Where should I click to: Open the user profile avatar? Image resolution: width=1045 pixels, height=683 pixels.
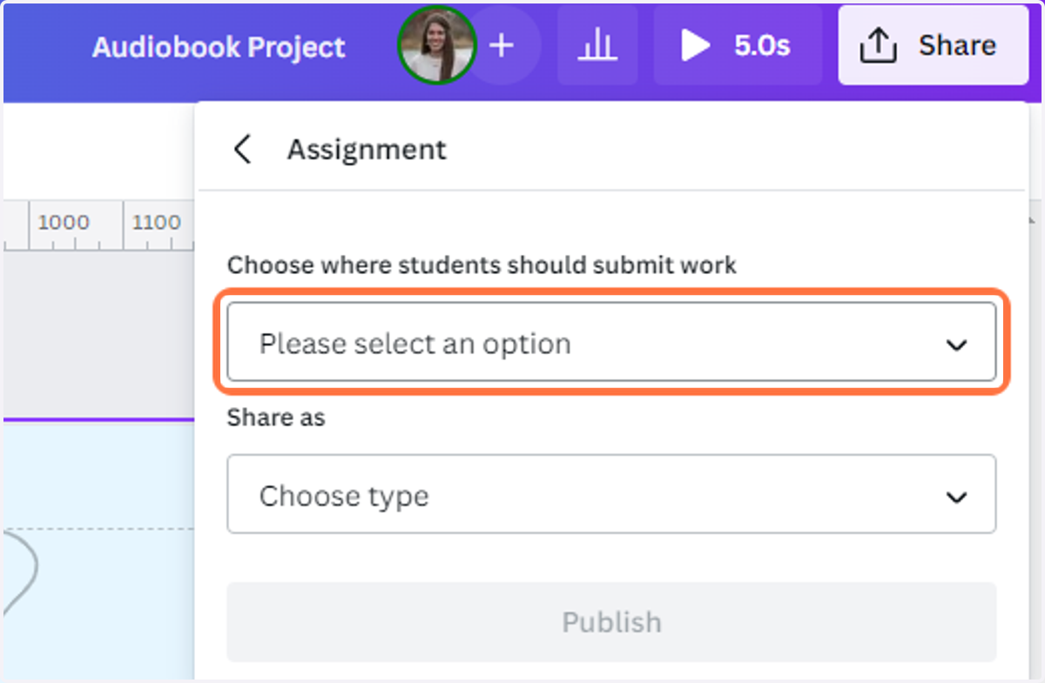pyautogui.click(x=436, y=45)
